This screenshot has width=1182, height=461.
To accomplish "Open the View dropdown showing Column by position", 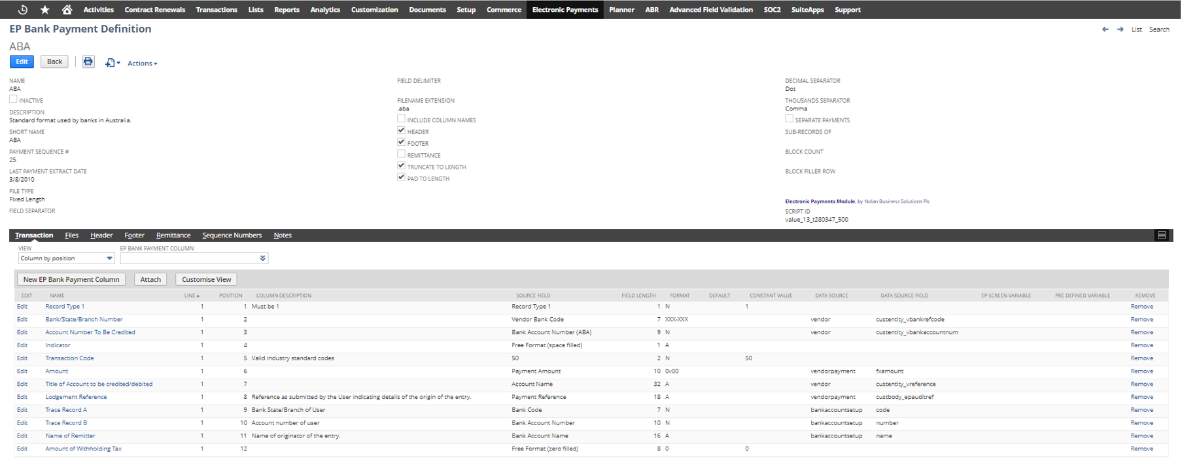I will pos(66,258).
